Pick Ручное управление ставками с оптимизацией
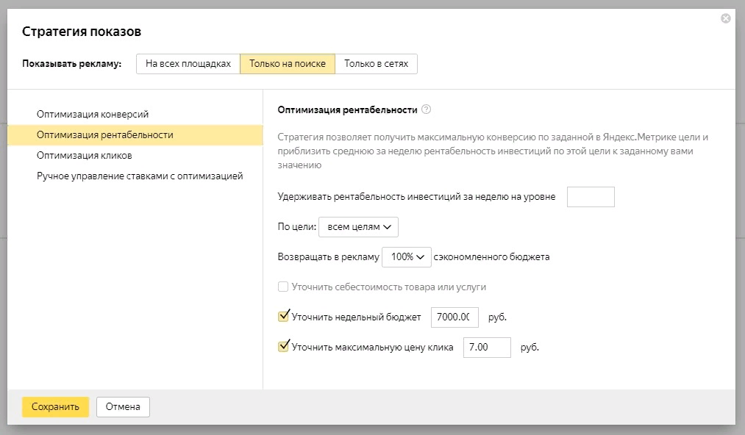 tap(140, 176)
